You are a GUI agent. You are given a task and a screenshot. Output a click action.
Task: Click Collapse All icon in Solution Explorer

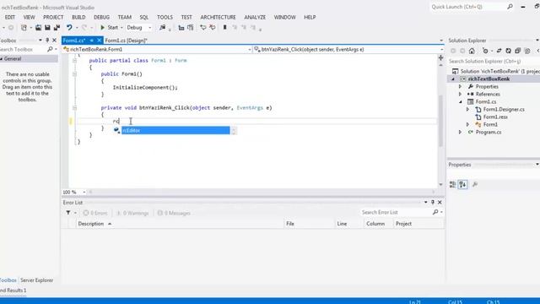point(517,51)
